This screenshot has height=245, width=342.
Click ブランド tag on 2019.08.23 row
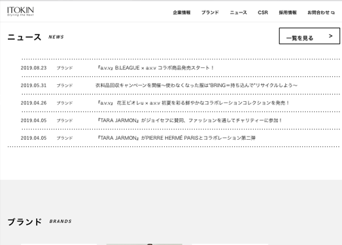[x=65, y=68]
